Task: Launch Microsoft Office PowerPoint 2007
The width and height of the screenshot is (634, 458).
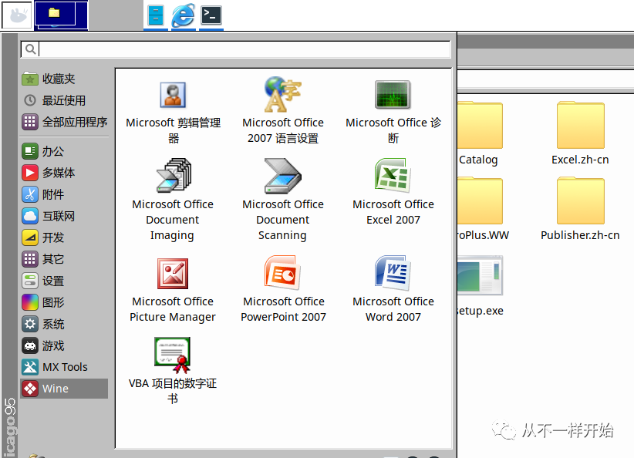Action: [x=283, y=290]
